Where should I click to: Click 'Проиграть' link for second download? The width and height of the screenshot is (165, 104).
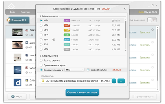click(145, 45)
